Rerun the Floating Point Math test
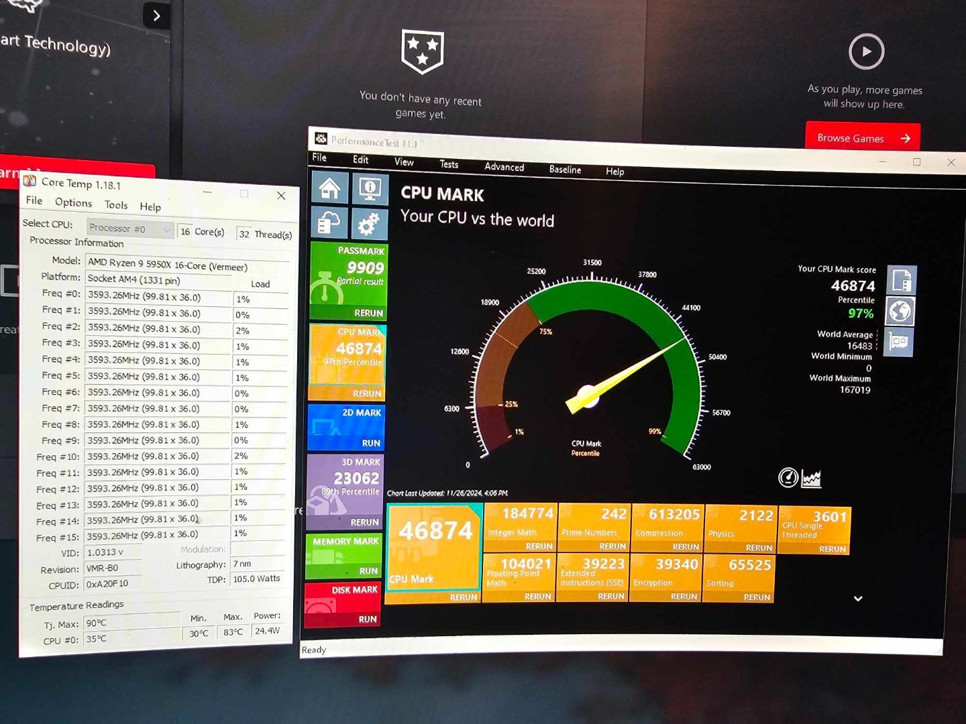Image resolution: width=966 pixels, height=724 pixels. point(538,596)
